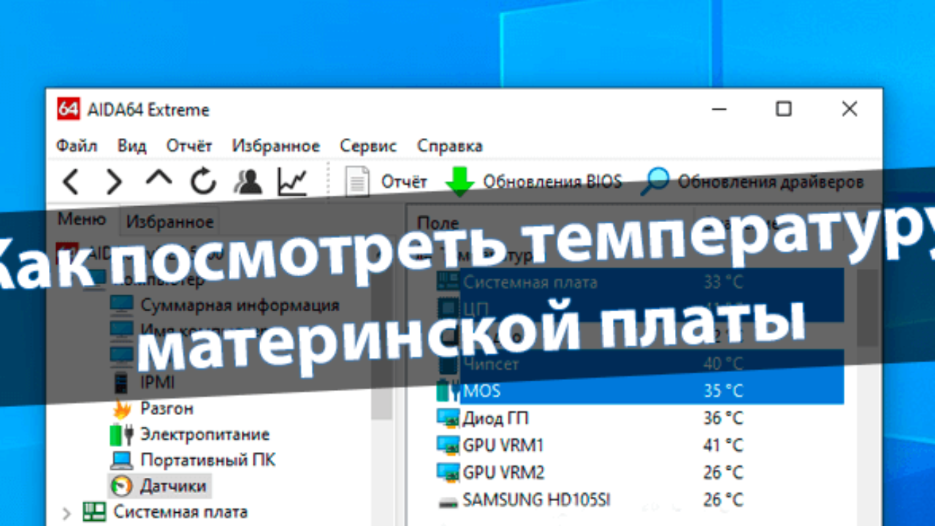Switch to the Избранное tab
Image resolution: width=935 pixels, height=526 pixels.
pos(169,221)
